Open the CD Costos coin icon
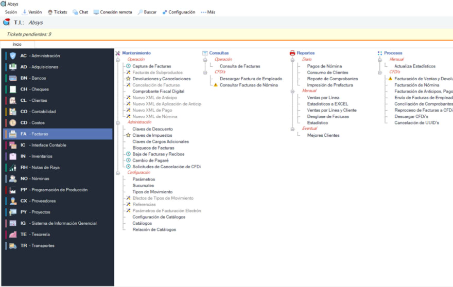This screenshot has height=287, width=453. pyautogui.click(x=13, y=123)
